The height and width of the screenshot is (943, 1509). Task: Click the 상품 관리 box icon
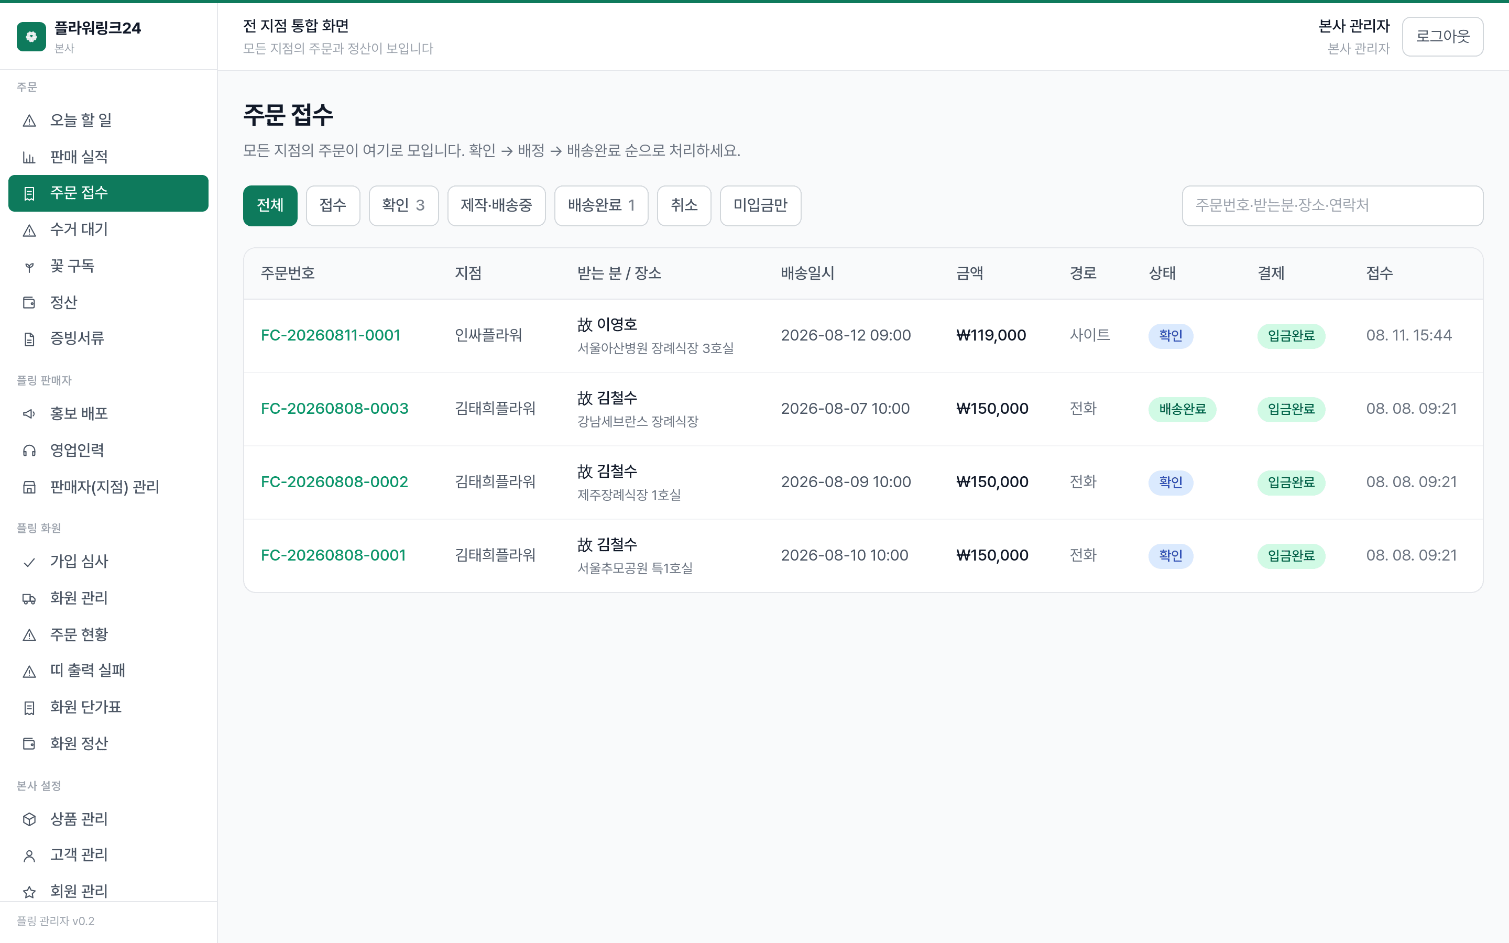click(29, 819)
